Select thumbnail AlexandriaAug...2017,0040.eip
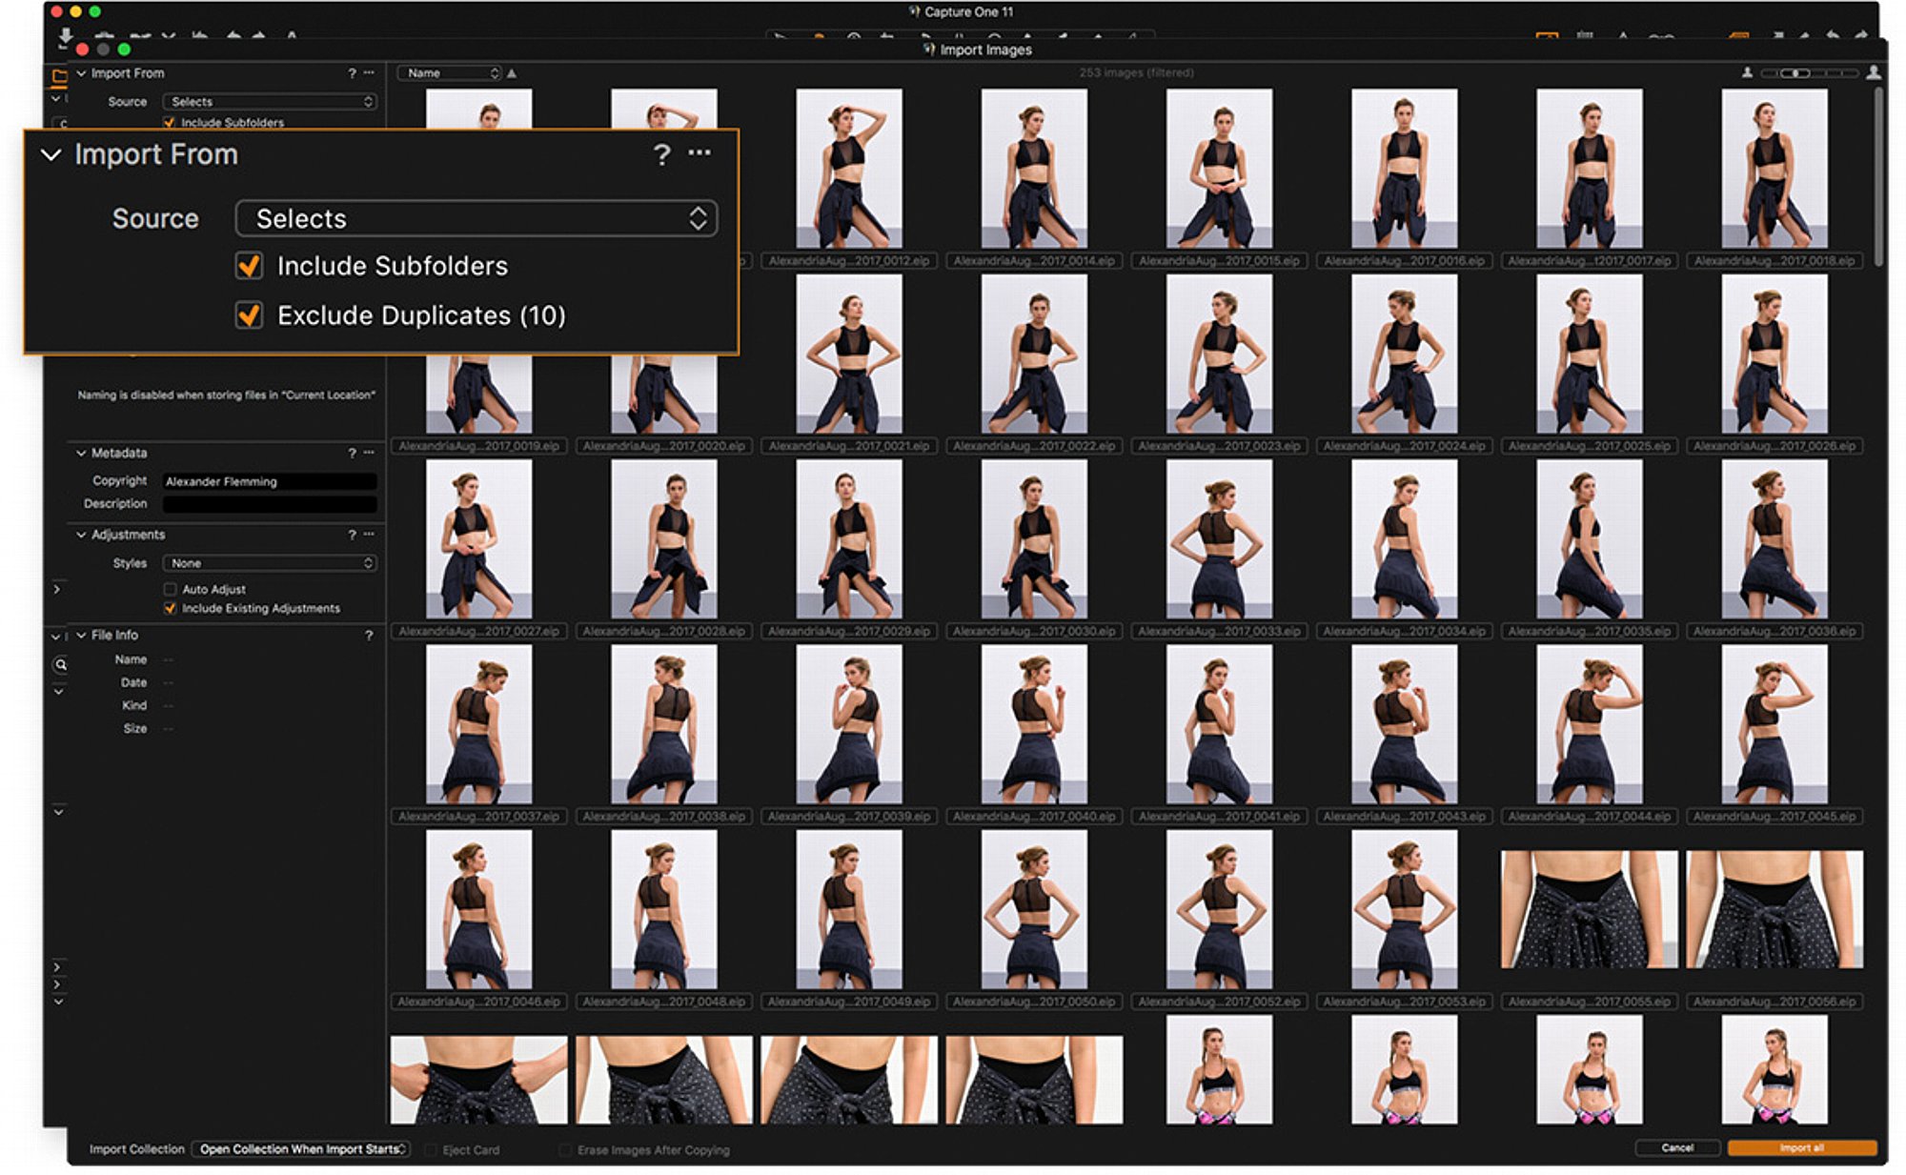 [x=1034, y=724]
